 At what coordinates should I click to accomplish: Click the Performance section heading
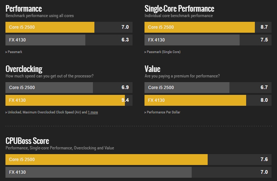click(24, 8)
